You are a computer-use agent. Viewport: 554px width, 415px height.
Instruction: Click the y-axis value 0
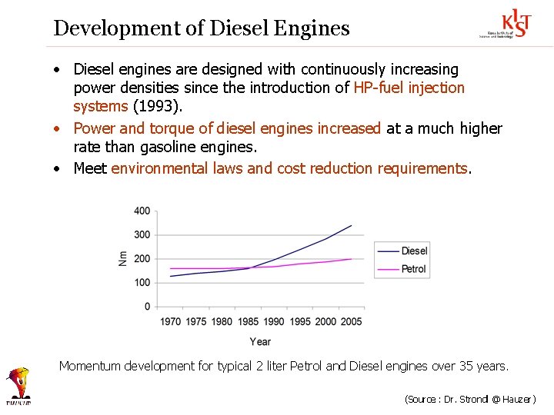(147, 307)
